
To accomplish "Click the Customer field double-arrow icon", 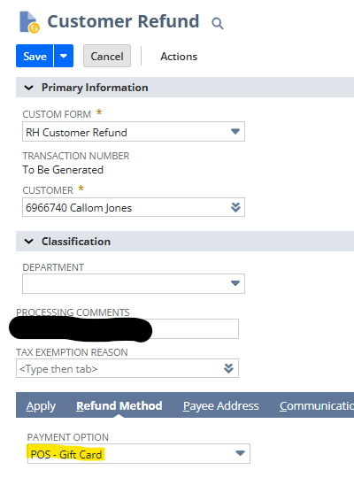I will pos(235,207).
